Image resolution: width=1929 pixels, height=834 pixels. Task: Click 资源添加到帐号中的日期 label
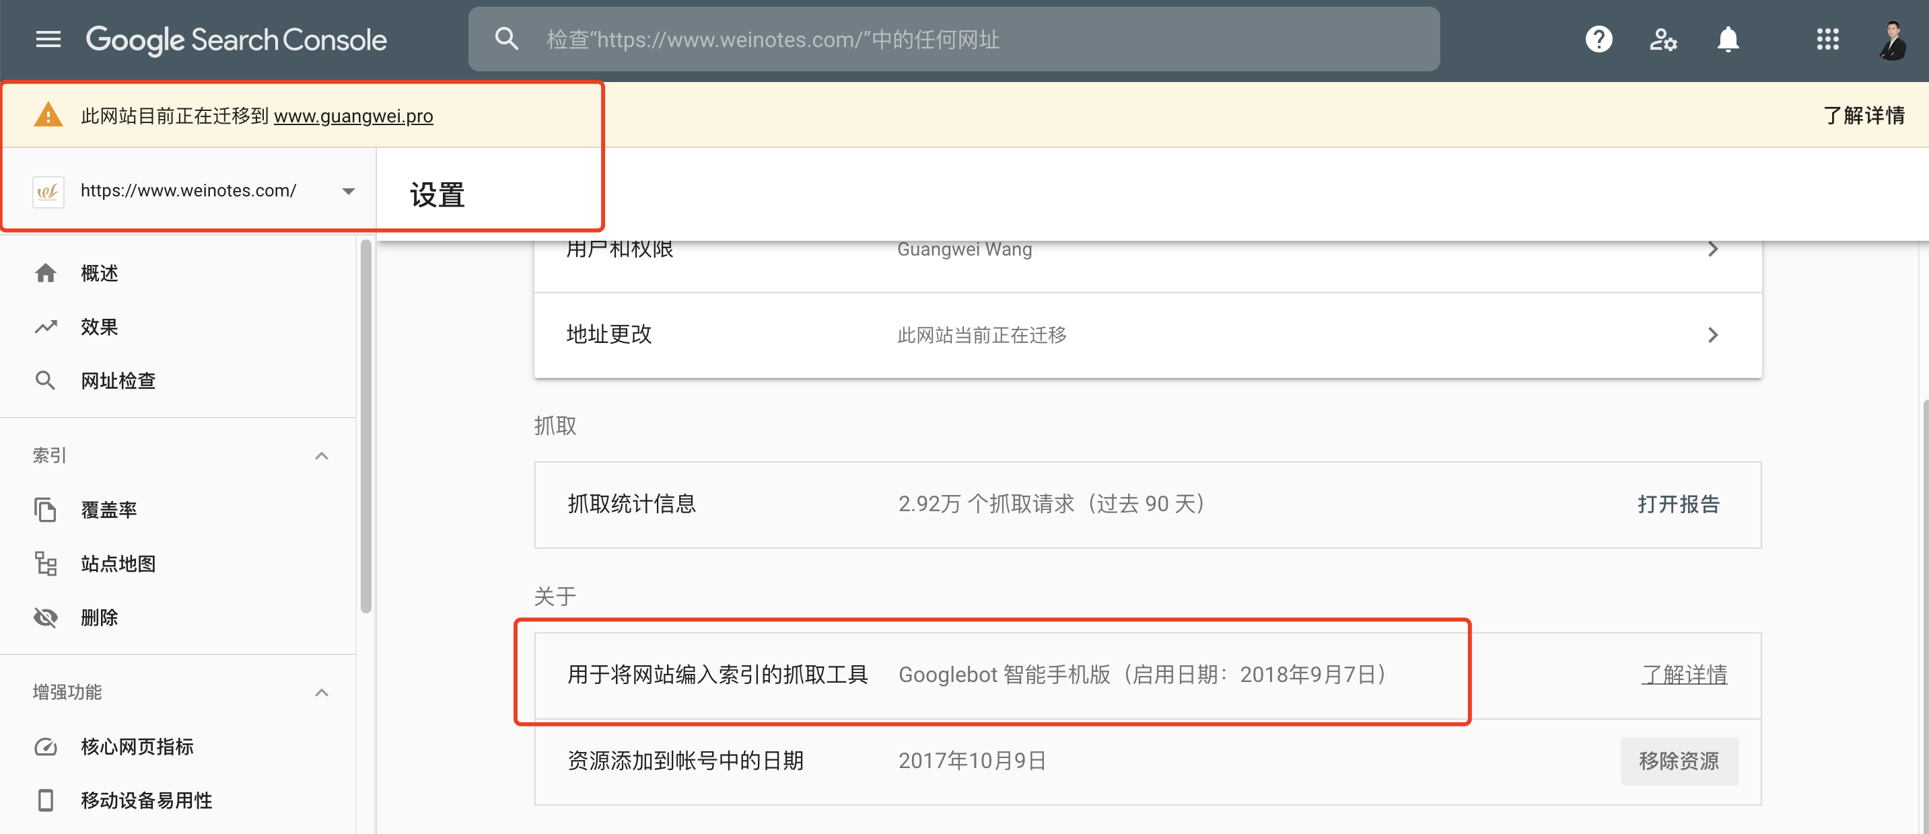click(x=685, y=761)
